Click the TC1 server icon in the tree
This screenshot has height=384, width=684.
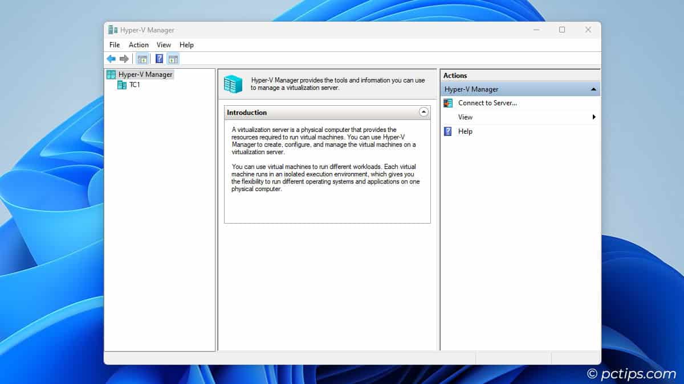[122, 85]
